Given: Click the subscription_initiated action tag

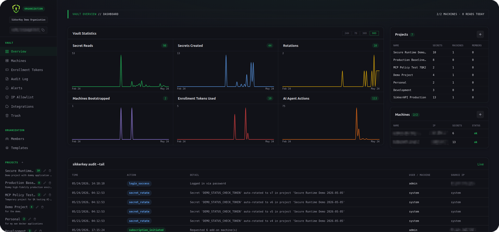Looking at the screenshot, I should point(146,230).
